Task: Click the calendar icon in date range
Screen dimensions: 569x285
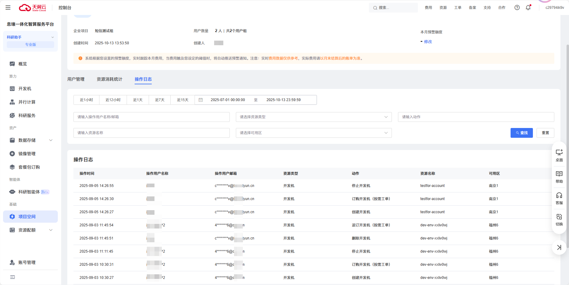Action: point(201,100)
